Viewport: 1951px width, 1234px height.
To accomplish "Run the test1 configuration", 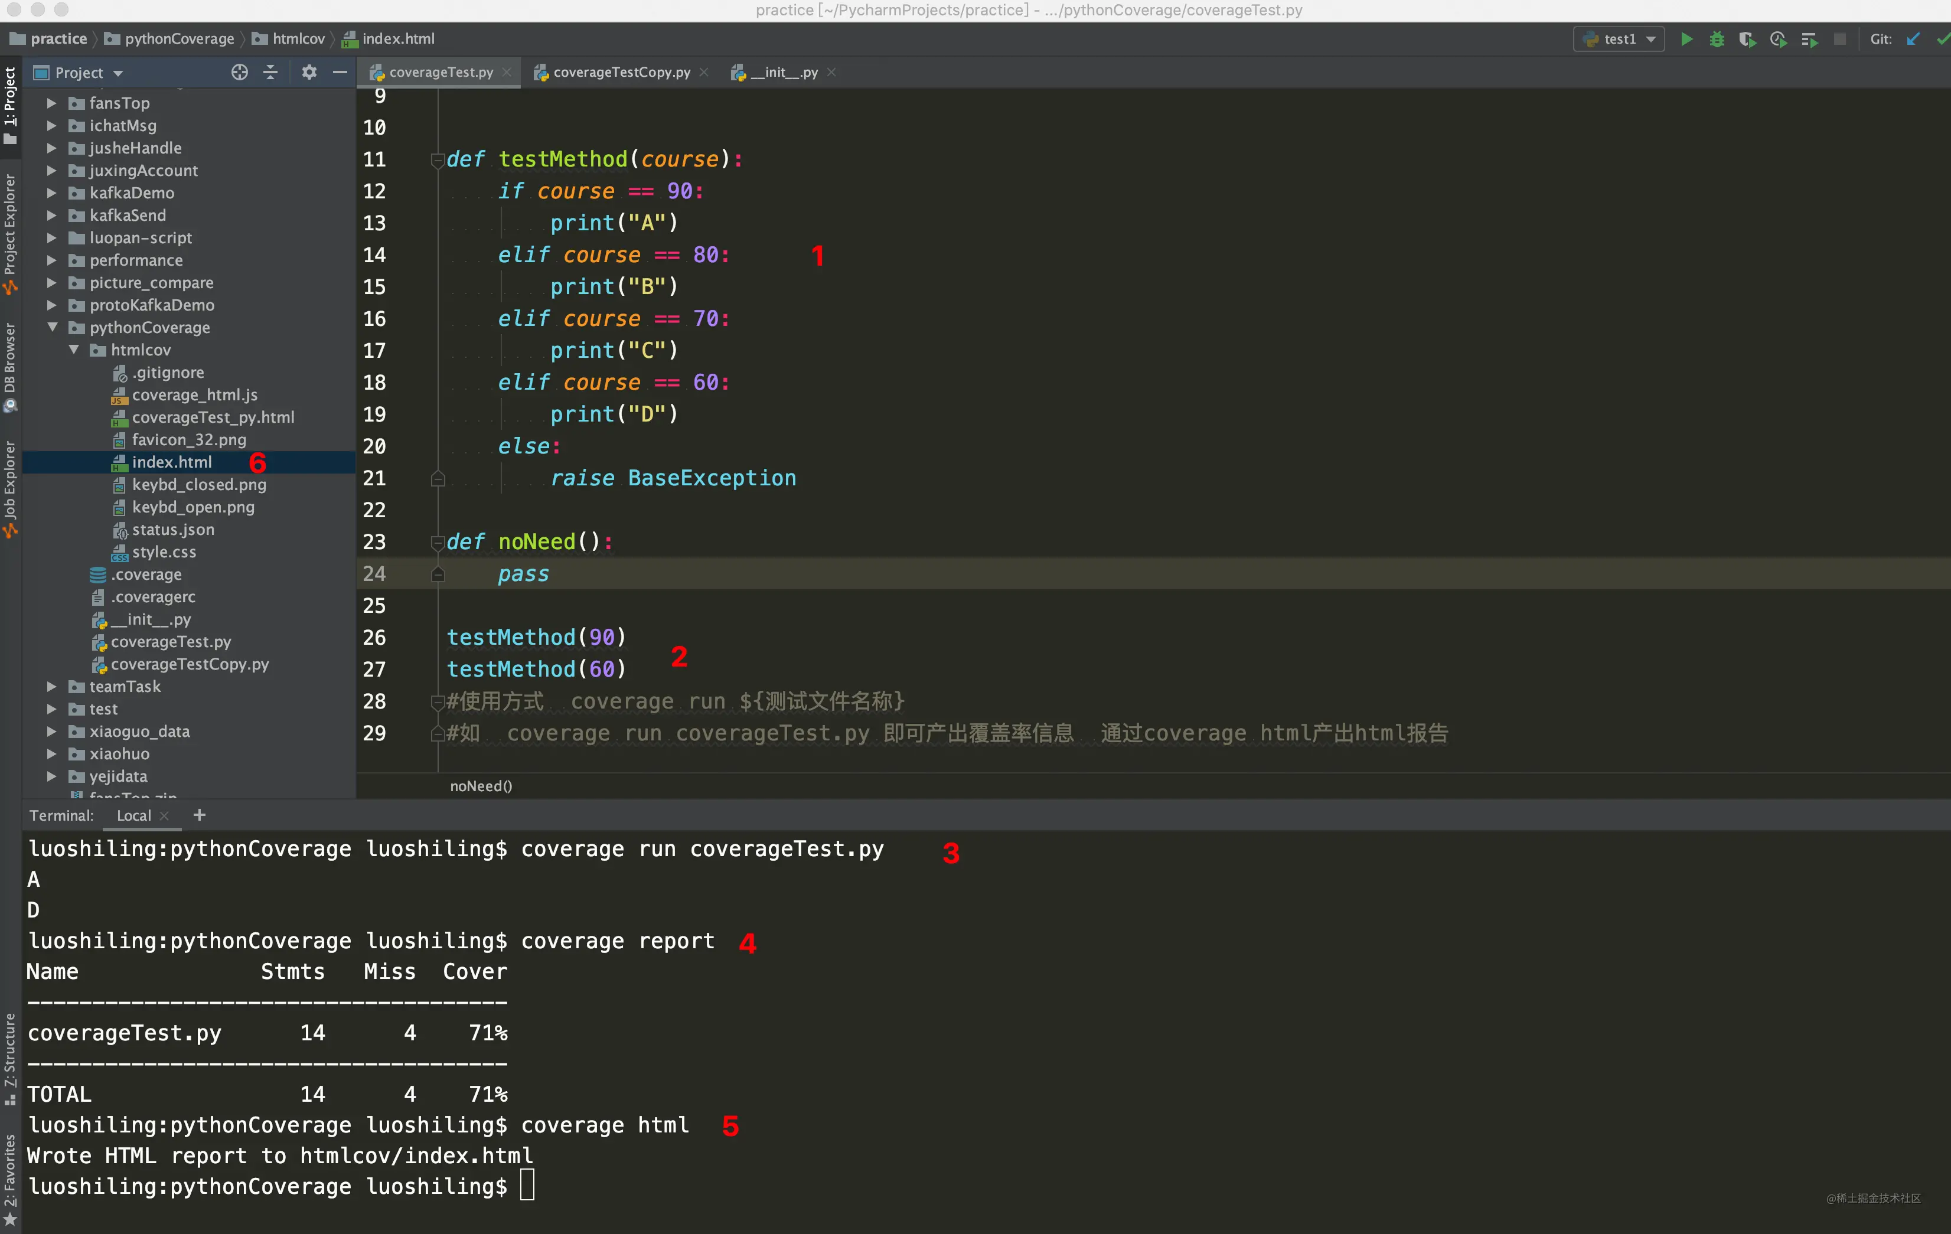I will tap(1686, 39).
